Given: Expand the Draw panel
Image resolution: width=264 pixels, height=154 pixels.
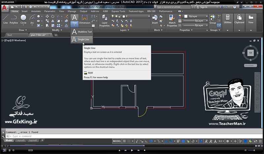Looking at the screenshot, I should click(23, 30).
